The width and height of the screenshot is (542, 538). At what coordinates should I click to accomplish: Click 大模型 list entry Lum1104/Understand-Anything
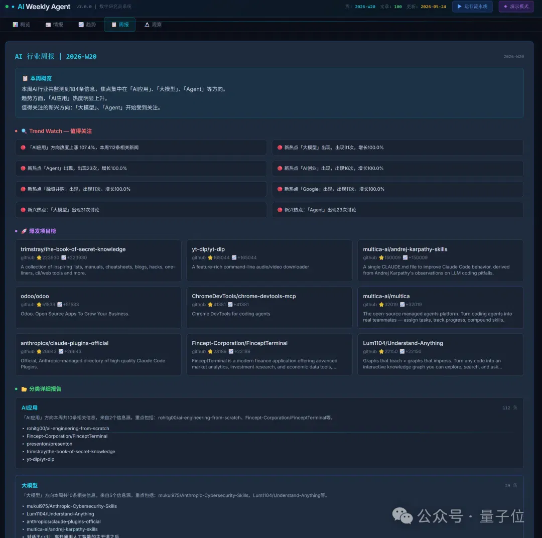tap(60, 514)
